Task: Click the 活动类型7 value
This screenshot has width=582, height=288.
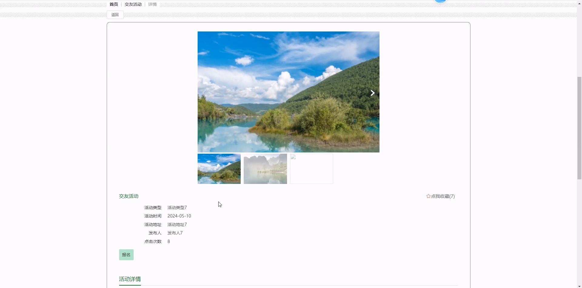Action: pyautogui.click(x=177, y=208)
